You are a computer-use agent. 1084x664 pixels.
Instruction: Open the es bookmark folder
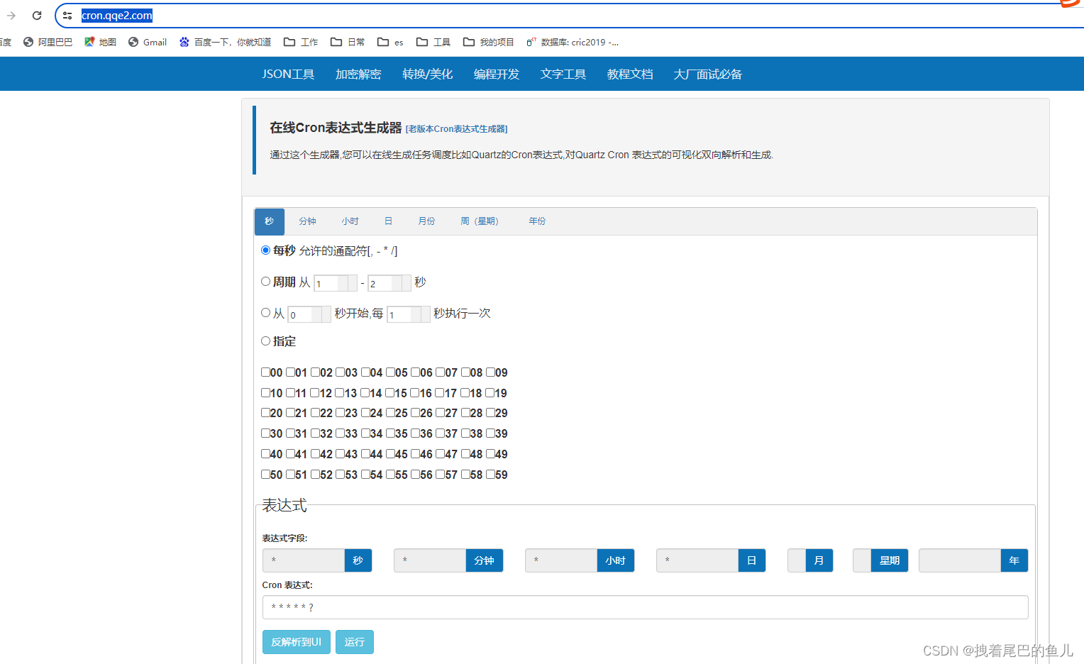point(390,42)
